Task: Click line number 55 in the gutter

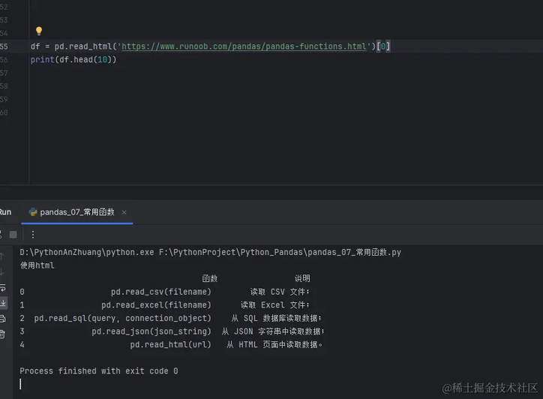Action: point(4,46)
